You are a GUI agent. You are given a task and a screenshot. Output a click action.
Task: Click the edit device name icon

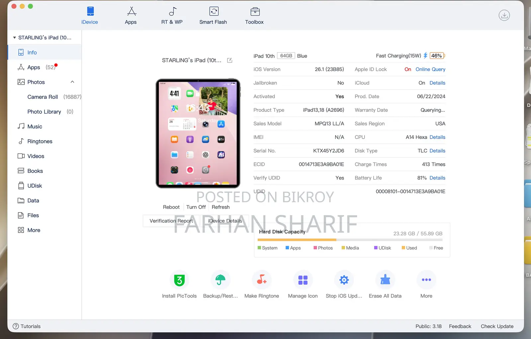(229, 60)
